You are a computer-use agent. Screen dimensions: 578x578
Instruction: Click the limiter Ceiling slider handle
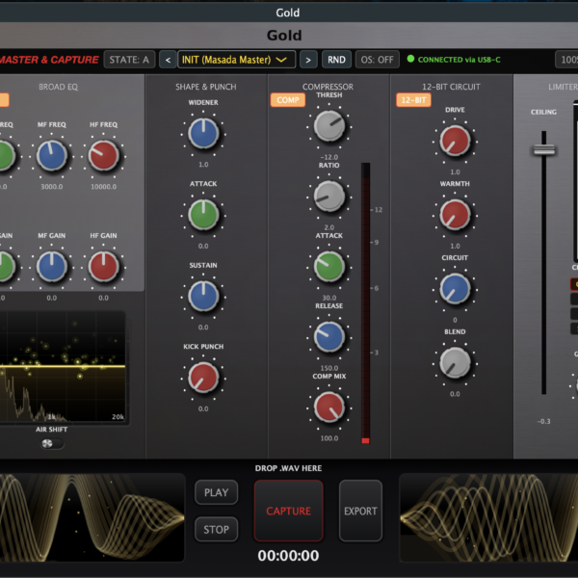pos(544,149)
